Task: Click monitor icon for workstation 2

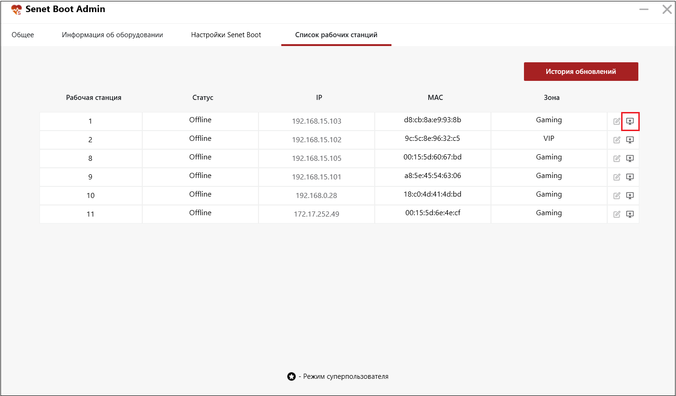Action: 630,140
